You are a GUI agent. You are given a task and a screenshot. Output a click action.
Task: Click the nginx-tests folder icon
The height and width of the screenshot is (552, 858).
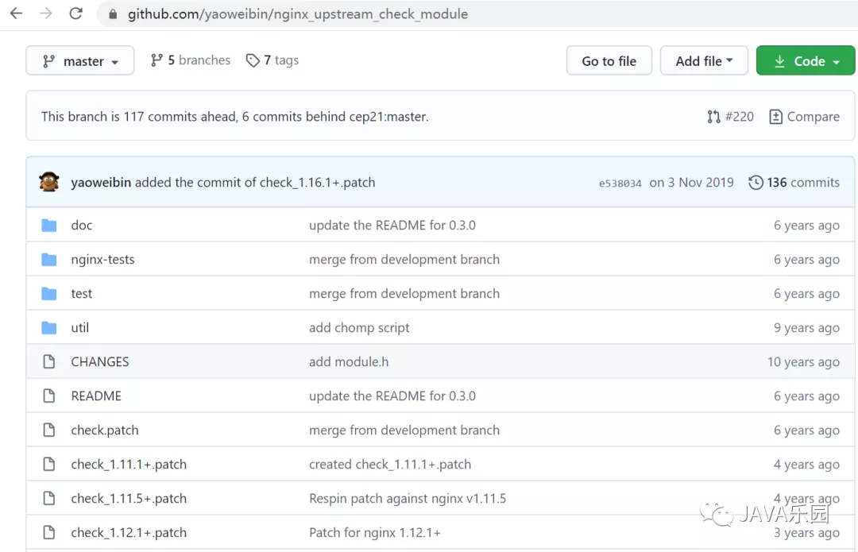coord(49,260)
